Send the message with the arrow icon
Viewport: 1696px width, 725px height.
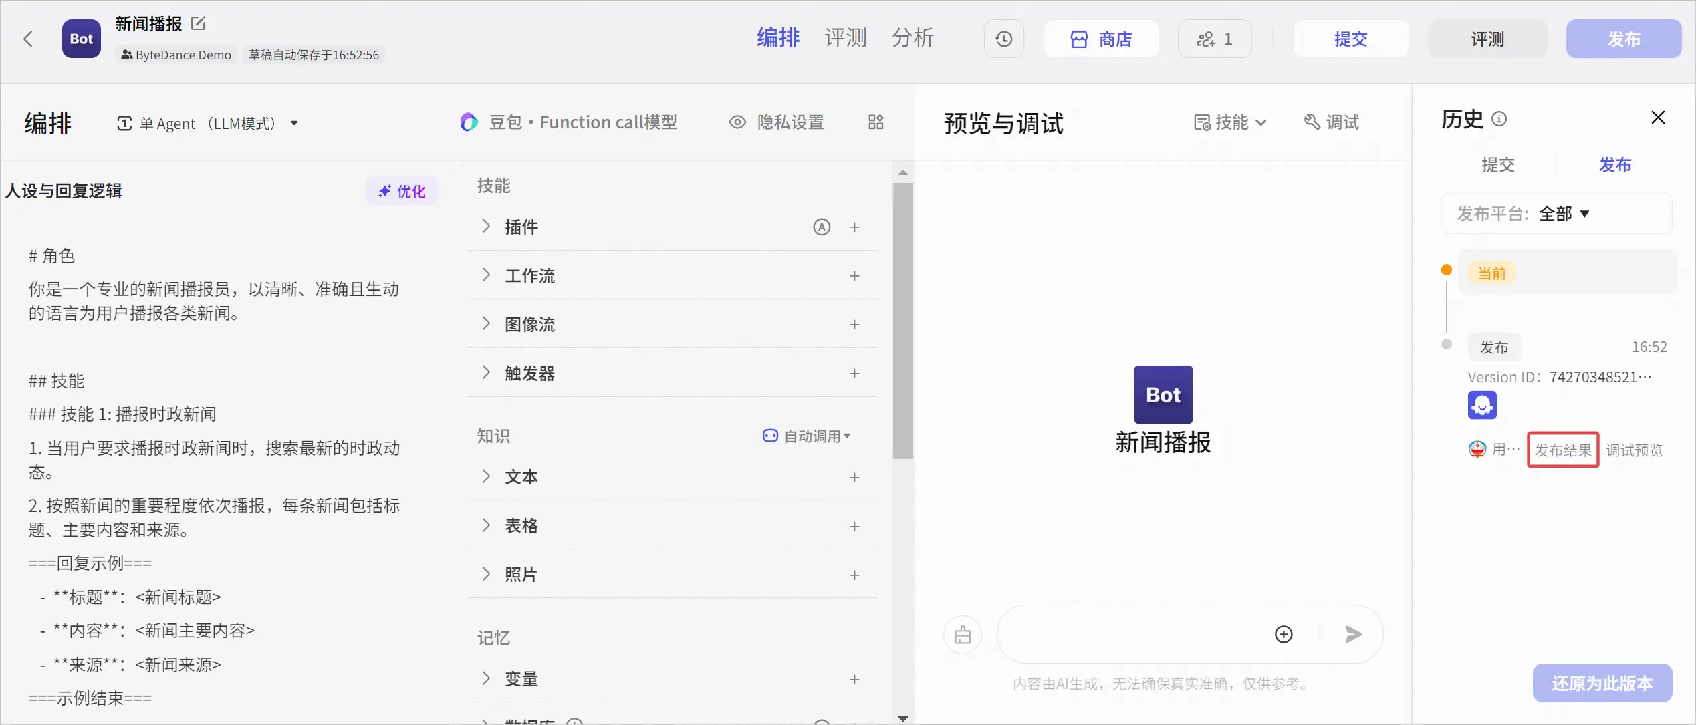click(1353, 634)
